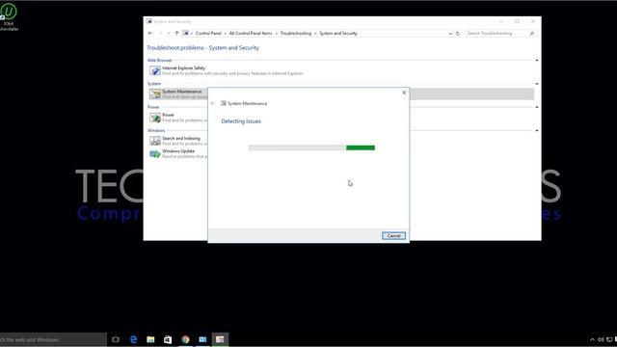Screen dimensions: 617x347
Task: Collapse the System section
Action: click(x=537, y=84)
